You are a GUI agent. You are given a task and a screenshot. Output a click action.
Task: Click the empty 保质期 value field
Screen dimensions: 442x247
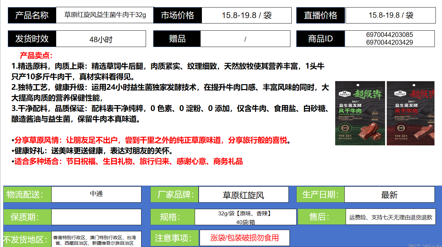(x=96, y=217)
